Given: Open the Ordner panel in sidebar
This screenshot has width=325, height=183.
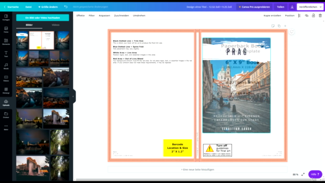Looking at the screenshot, I should pos(6,115).
